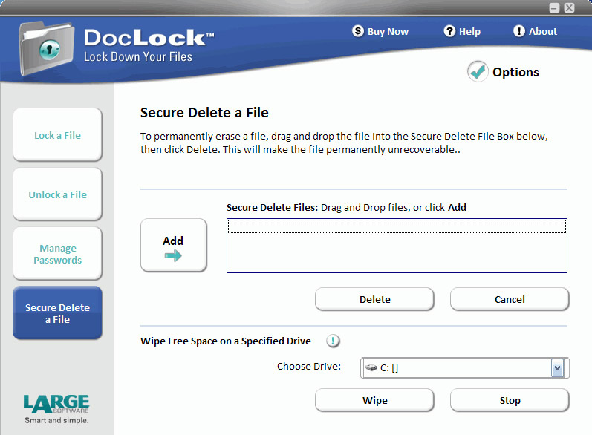Open the Lock a File section
Image resolution: width=592 pixels, height=435 pixels.
[x=57, y=135]
